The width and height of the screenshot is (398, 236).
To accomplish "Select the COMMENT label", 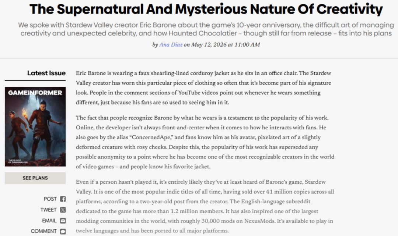I will coord(43,232).
